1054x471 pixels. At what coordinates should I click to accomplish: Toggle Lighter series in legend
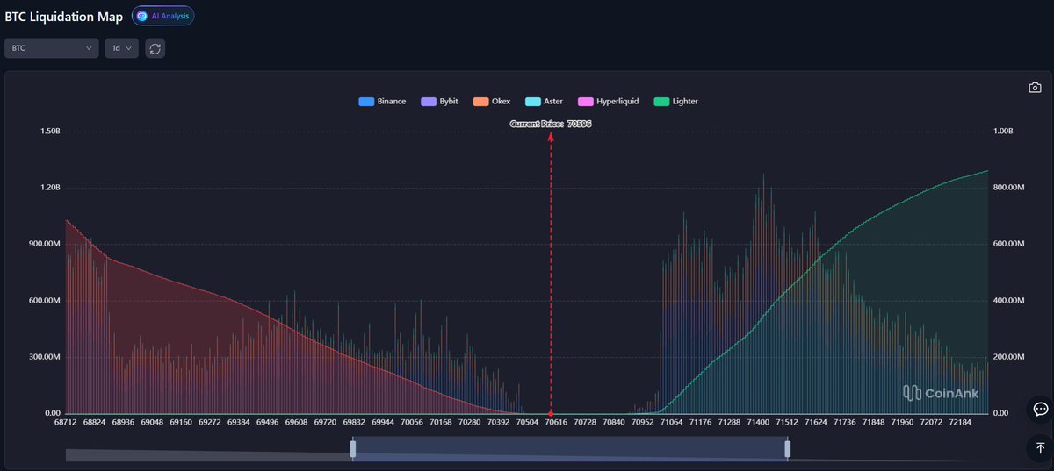click(676, 102)
